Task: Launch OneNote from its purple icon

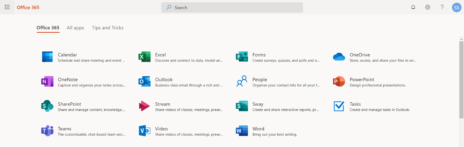Action: click(x=47, y=82)
